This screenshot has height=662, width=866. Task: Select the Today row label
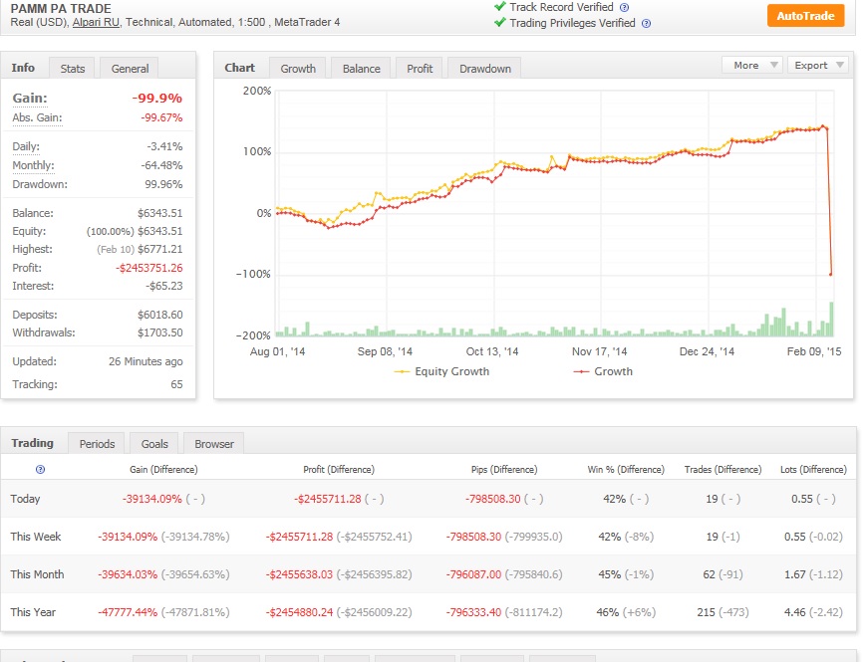[25, 499]
